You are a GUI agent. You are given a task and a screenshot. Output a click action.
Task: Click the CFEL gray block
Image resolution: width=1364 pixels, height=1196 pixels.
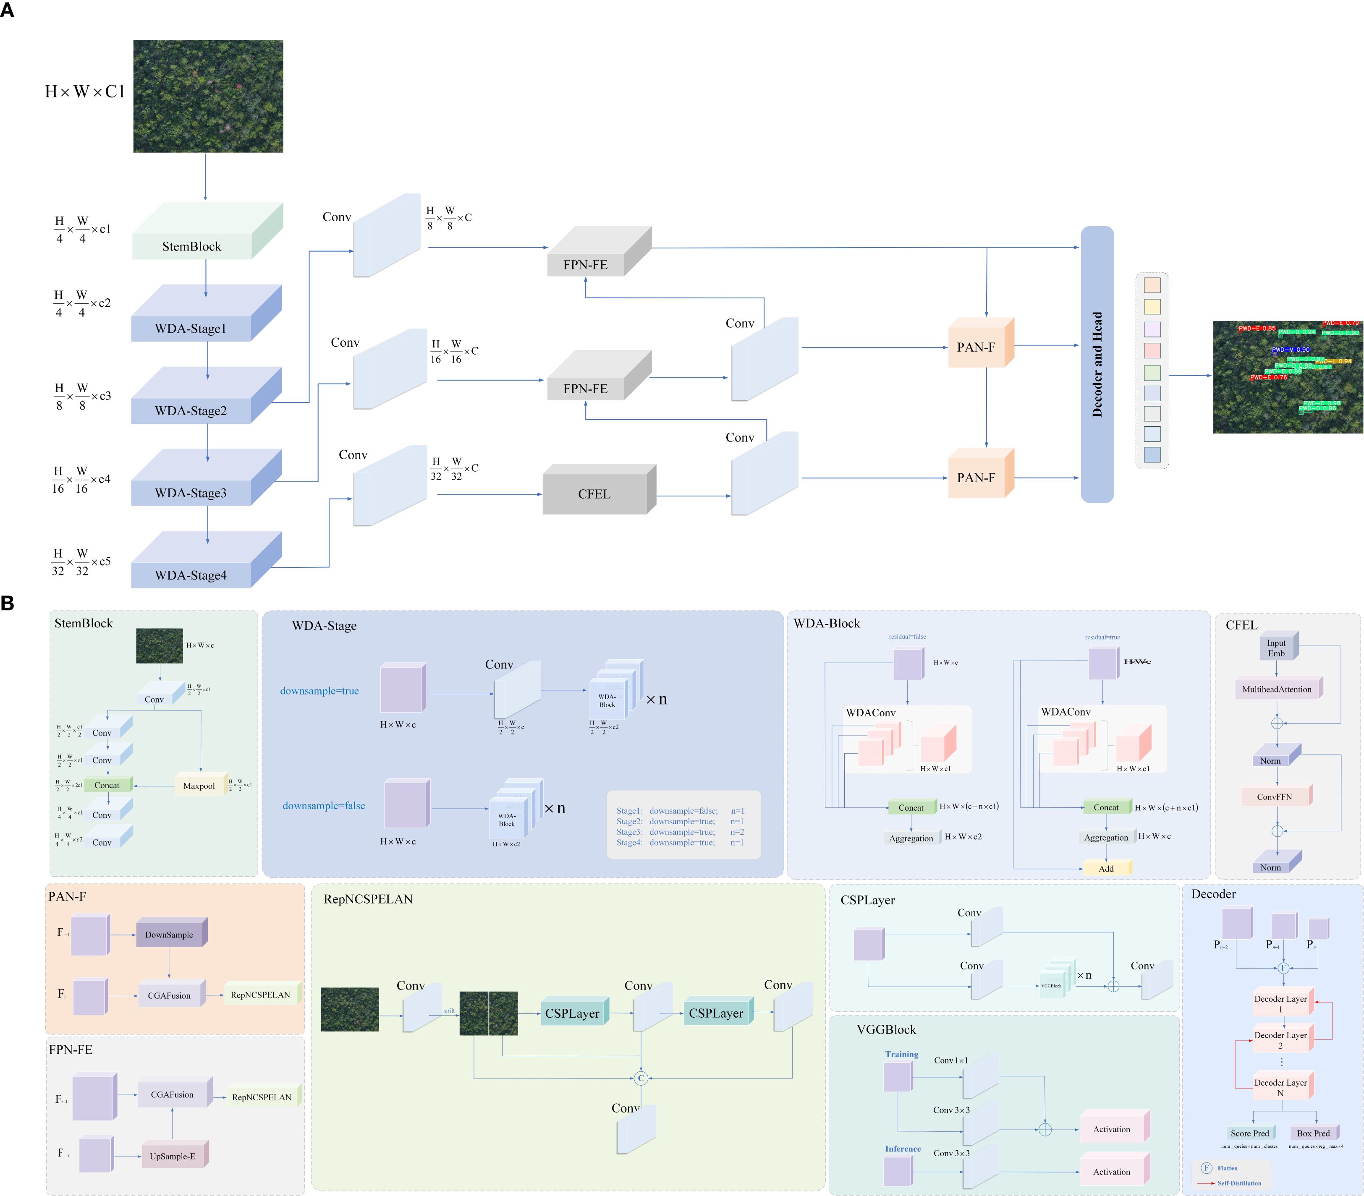[594, 494]
